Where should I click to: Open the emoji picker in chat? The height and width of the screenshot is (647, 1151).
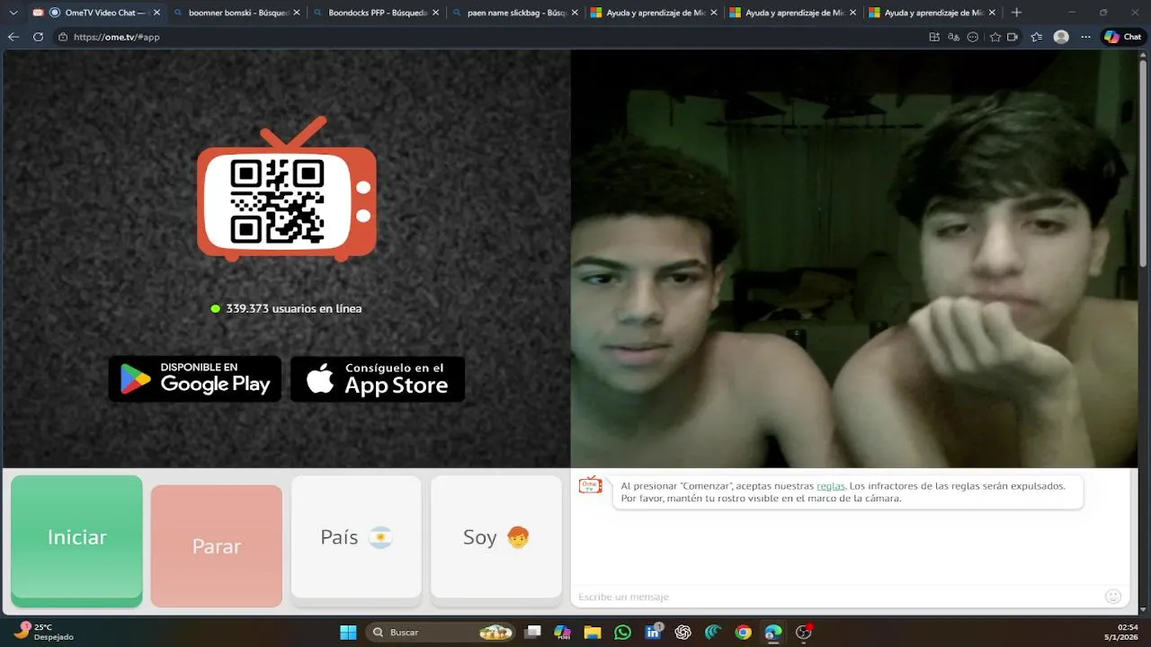[1113, 597]
